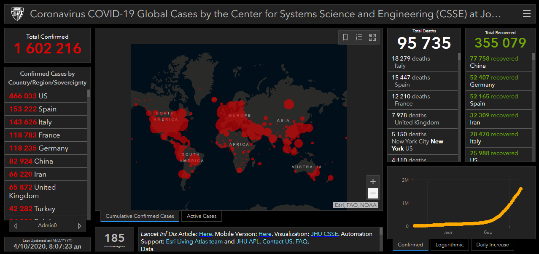Select the Confirmed chart tab

[410, 245]
